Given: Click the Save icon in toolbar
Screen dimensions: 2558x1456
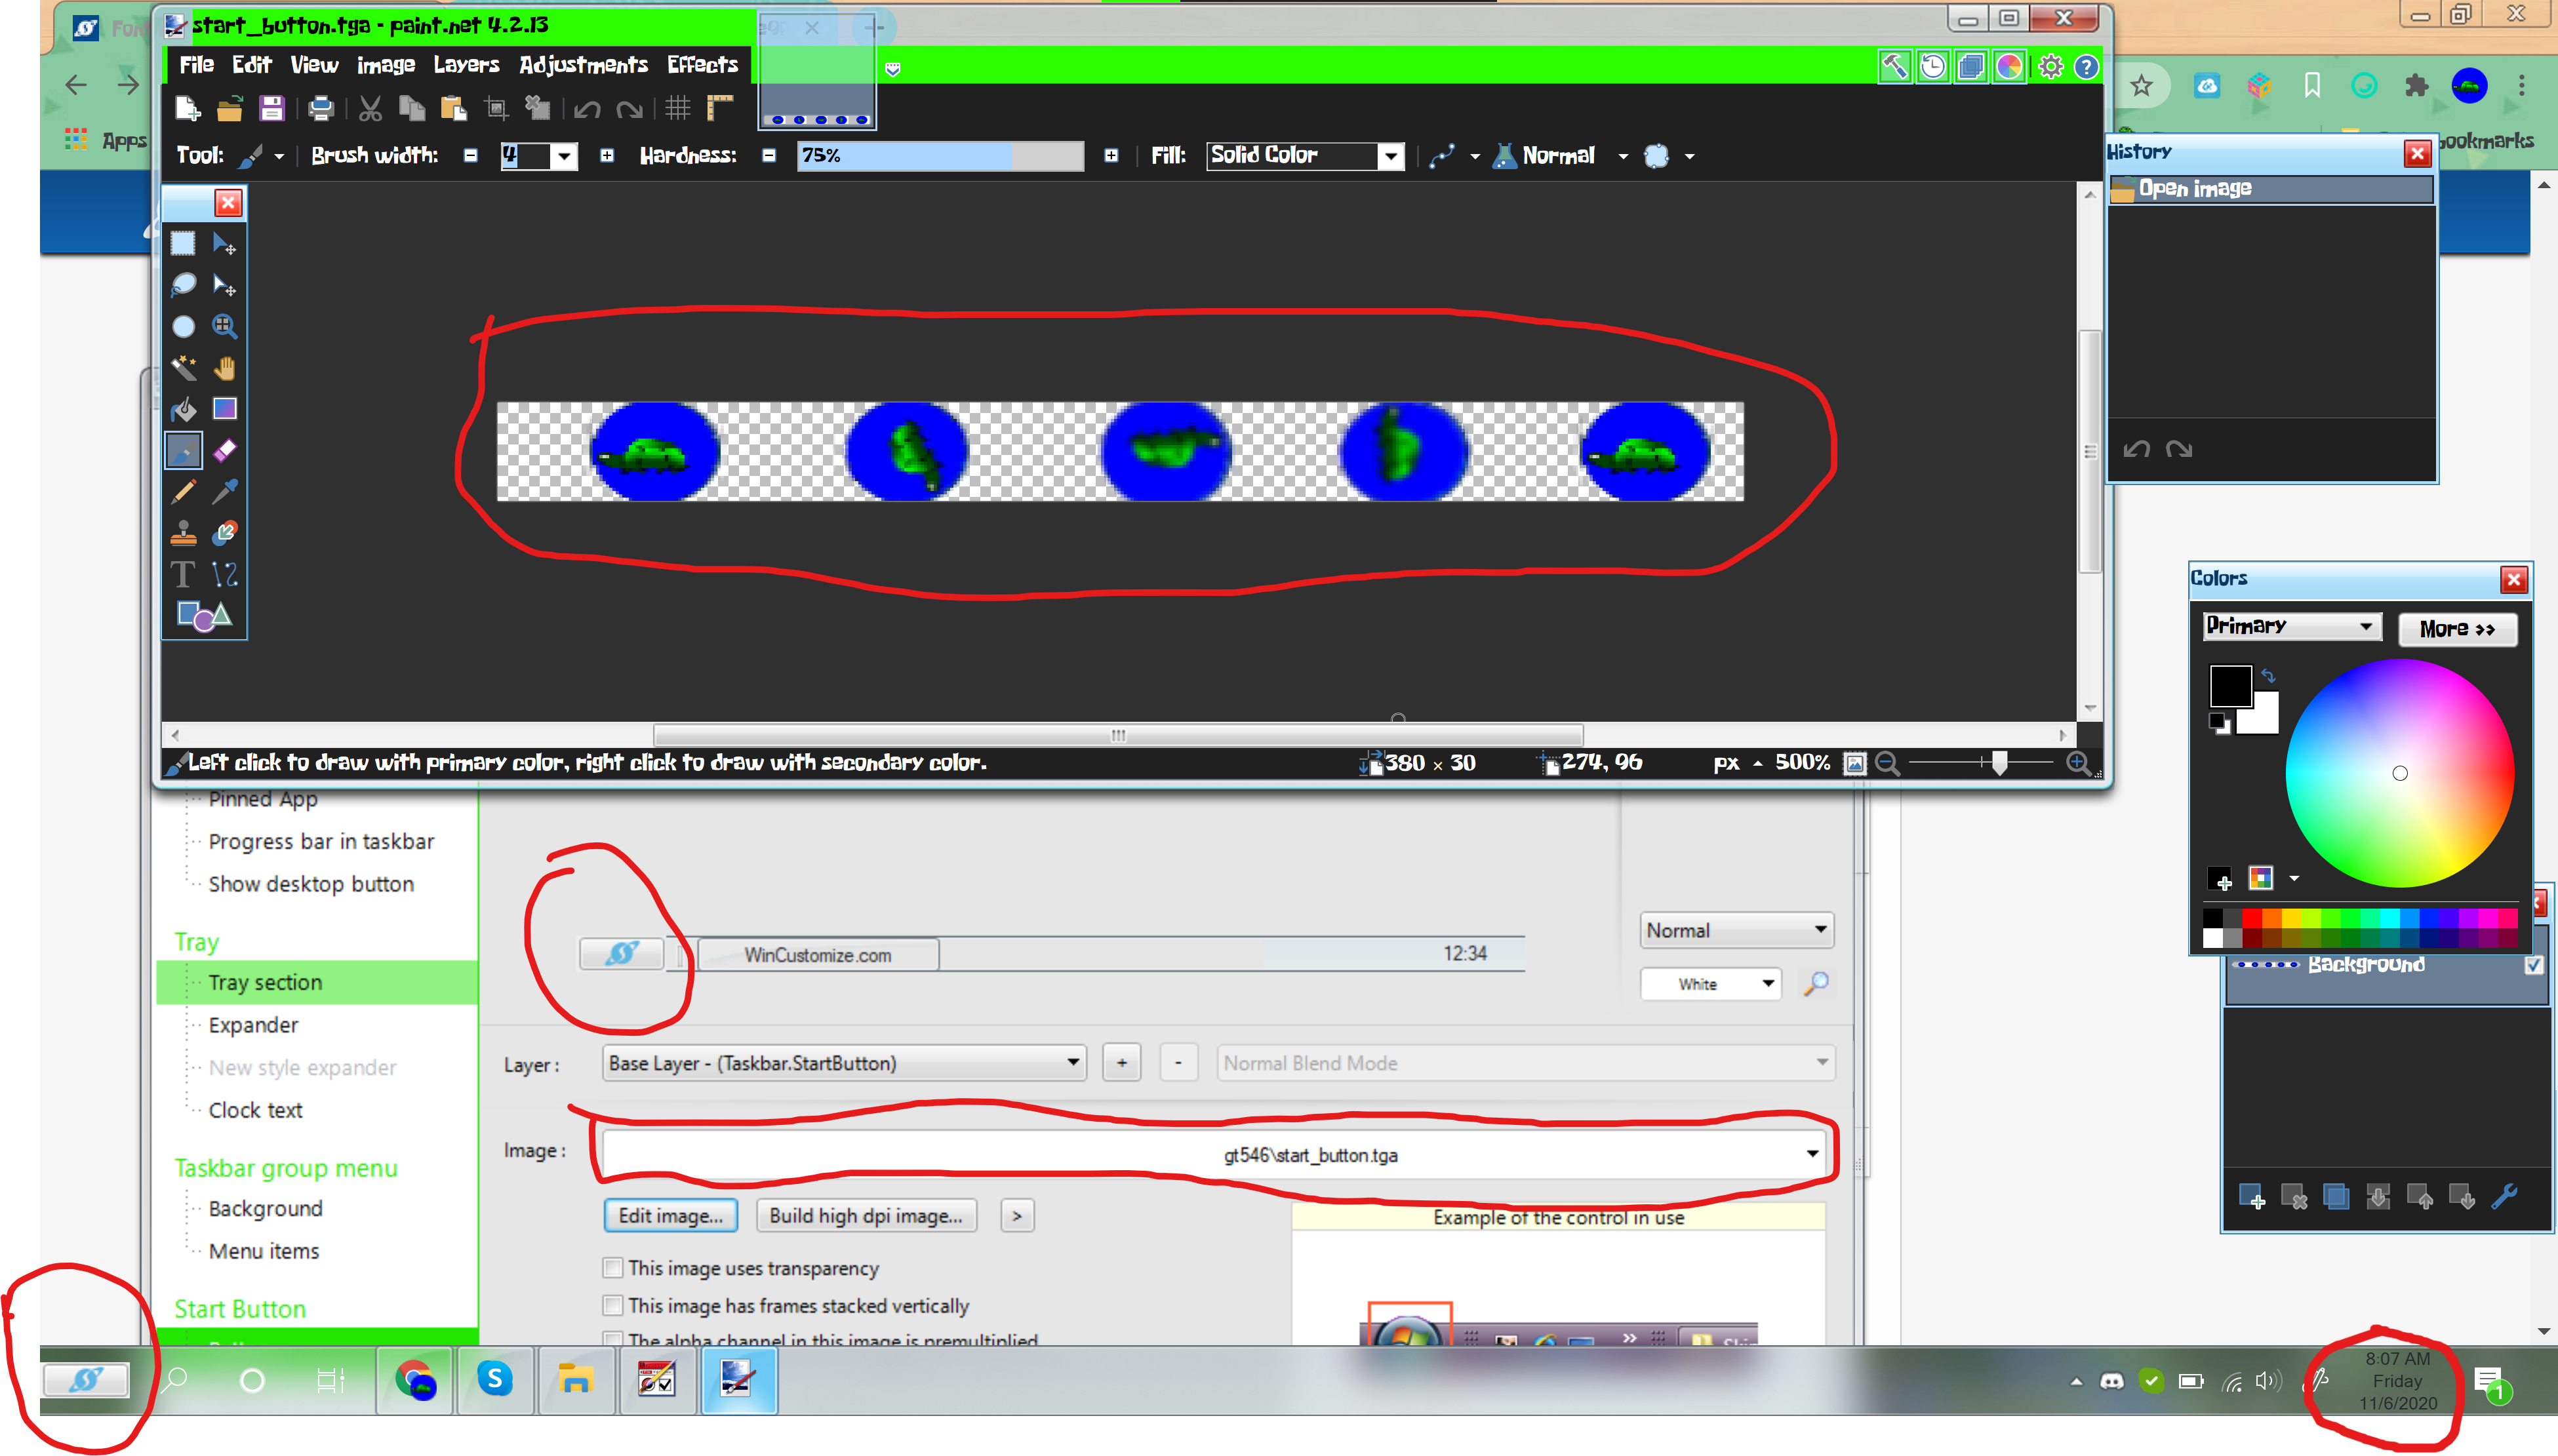Looking at the screenshot, I should pyautogui.click(x=272, y=108).
